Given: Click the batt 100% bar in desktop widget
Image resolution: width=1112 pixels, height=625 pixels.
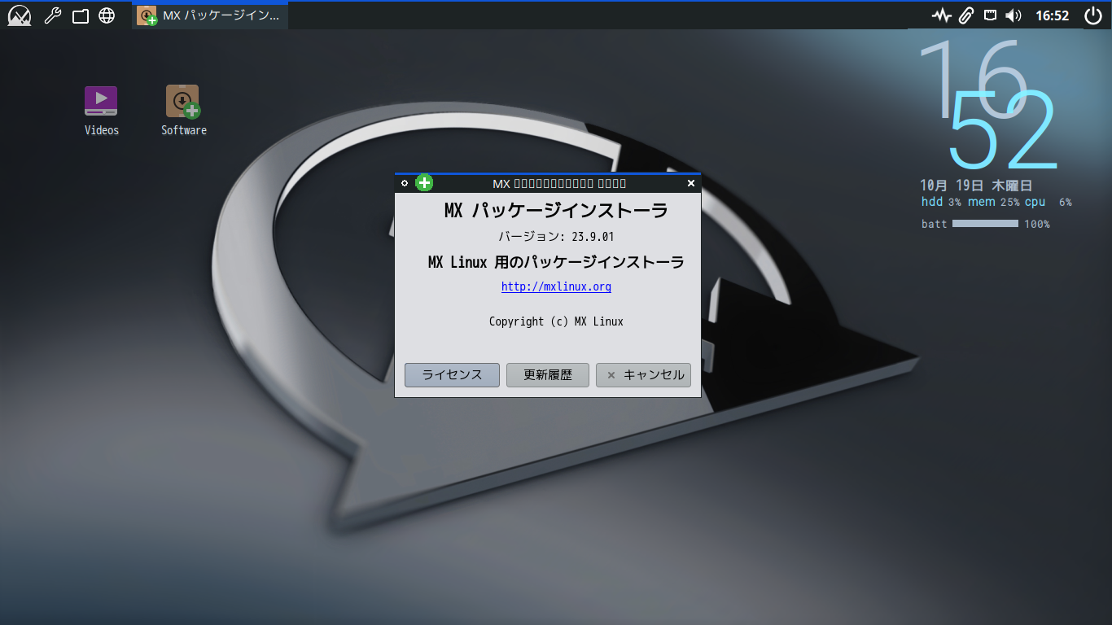Looking at the screenshot, I should pyautogui.click(x=986, y=224).
